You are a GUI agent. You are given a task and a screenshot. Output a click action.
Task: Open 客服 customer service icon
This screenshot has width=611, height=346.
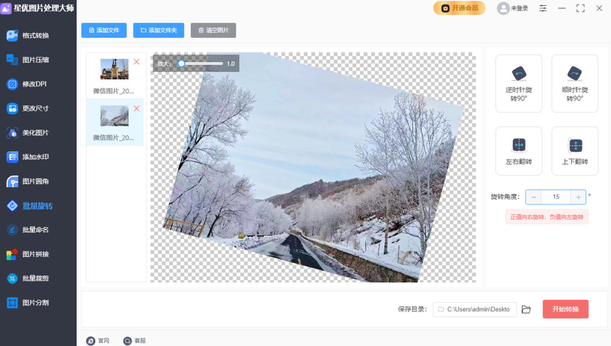(x=127, y=341)
